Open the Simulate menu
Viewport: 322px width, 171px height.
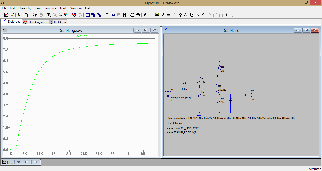[x=50, y=8]
